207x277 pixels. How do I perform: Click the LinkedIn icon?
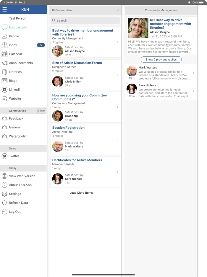4,90
